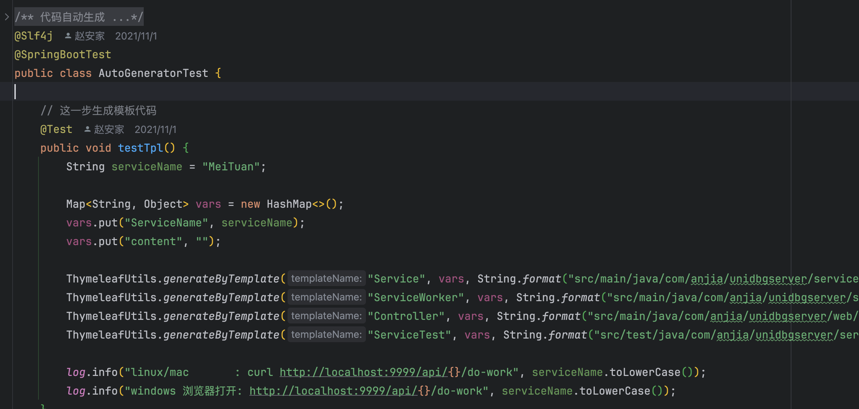Screen dimensions: 859x409
Task: Open the localhost URL in the linux/mac log line
Action: click(363, 372)
